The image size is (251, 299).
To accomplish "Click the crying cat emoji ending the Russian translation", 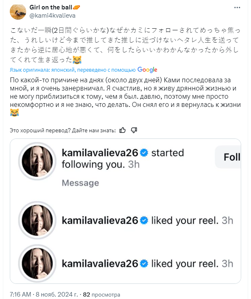I will [14, 112].
